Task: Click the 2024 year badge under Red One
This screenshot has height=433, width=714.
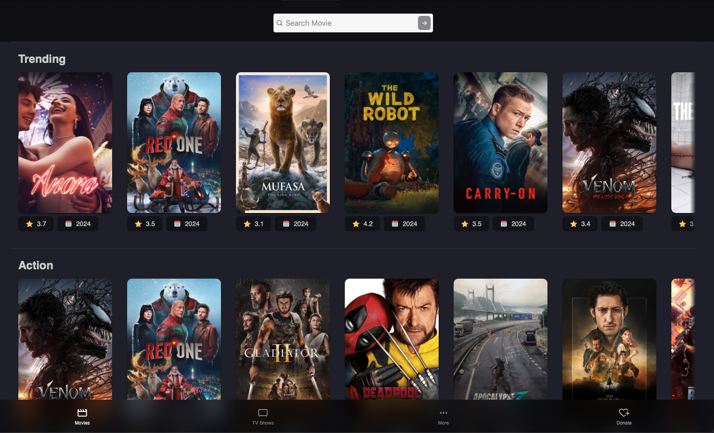Action: 187,224
